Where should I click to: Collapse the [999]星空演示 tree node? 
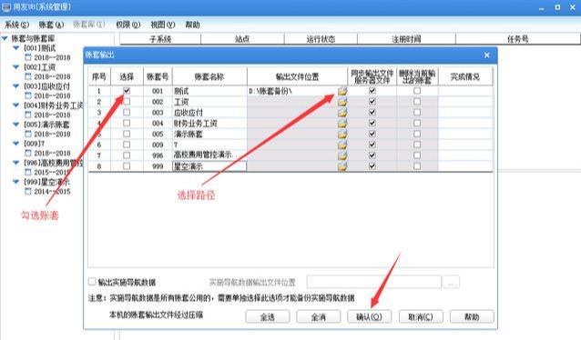pos(15,182)
